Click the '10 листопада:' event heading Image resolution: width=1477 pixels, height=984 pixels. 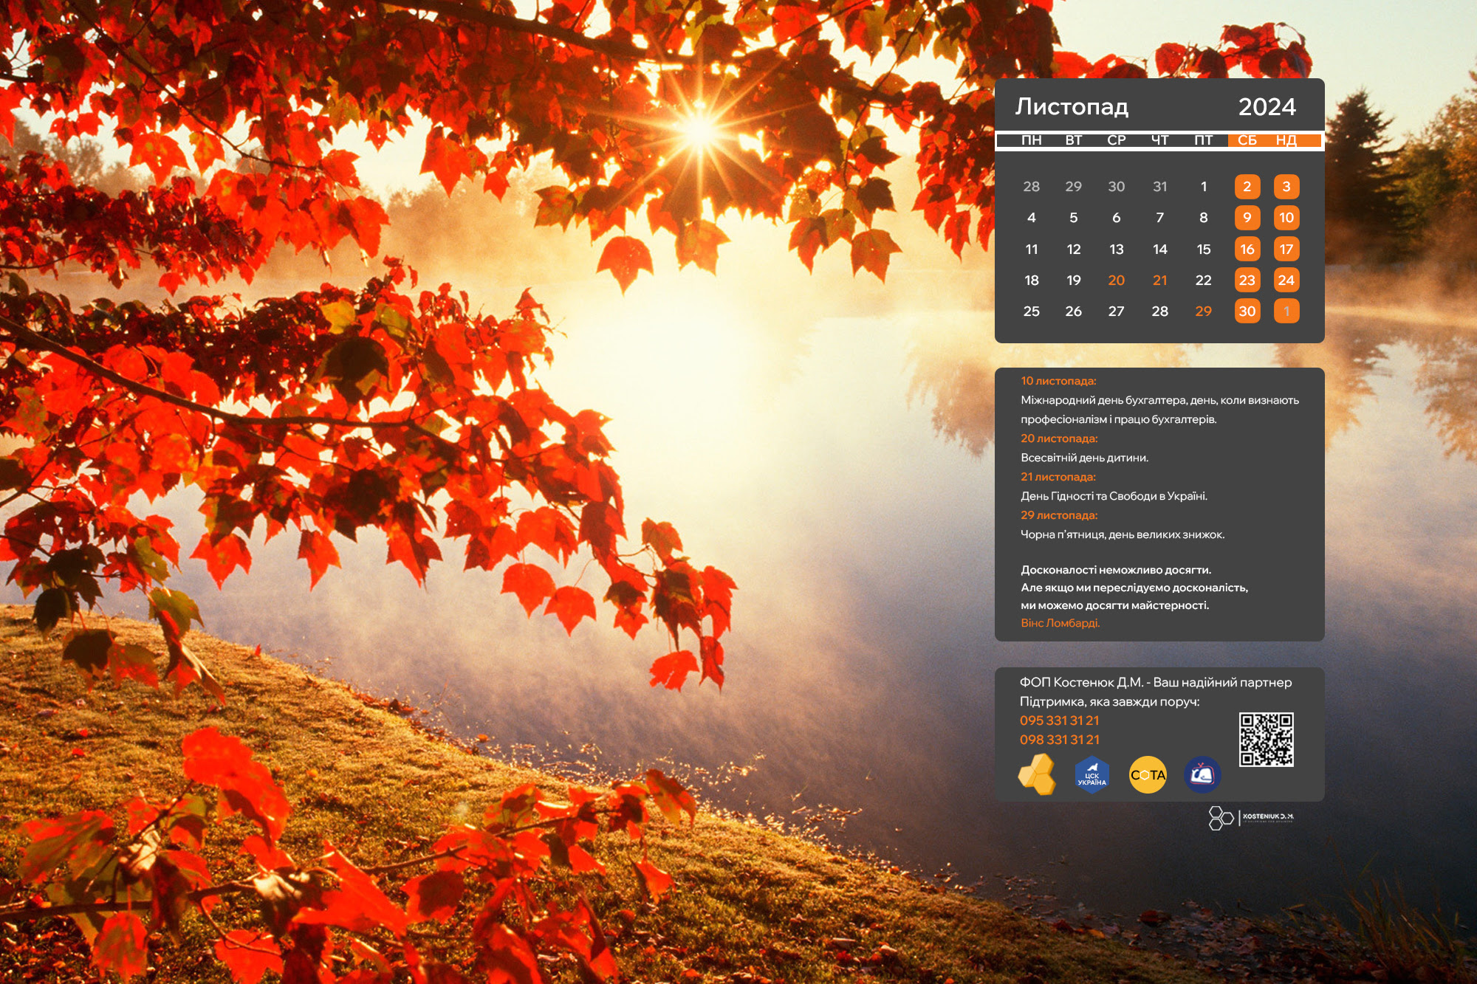pyautogui.click(x=1058, y=381)
